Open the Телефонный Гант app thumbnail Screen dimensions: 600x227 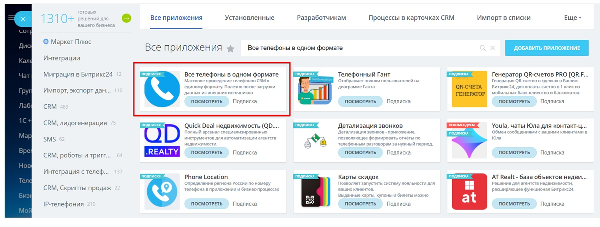click(316, 89)
